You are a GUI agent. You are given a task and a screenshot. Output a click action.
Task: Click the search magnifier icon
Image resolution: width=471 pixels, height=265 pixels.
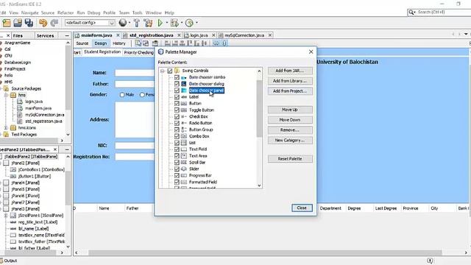411,13
